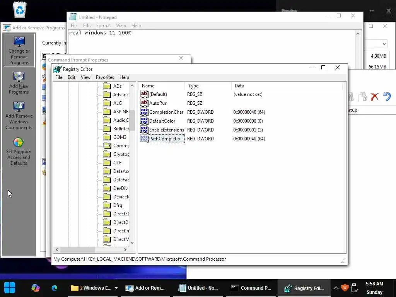Click the red X delete icon
This screenshot has height=297, width=396.
click(x=375, y=96)
